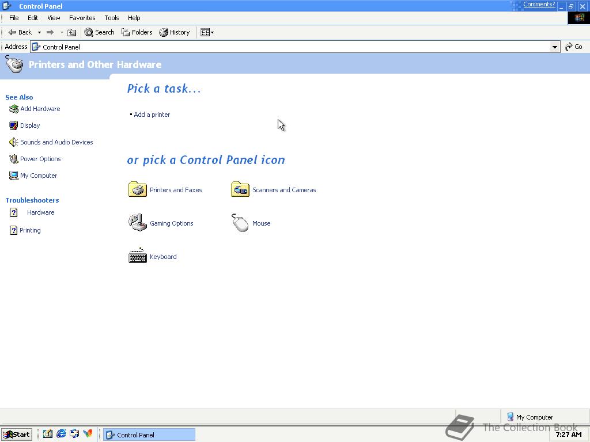Open the File menu
590x442 pixels.
point(14,18)
